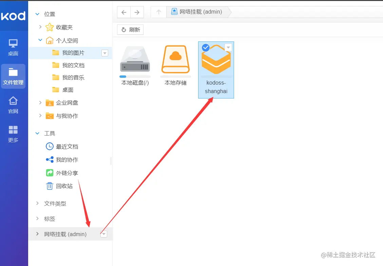Click the 回收站 trash icon
The width and height of the screenshot is (383, 266).
[x=50, y=186]
